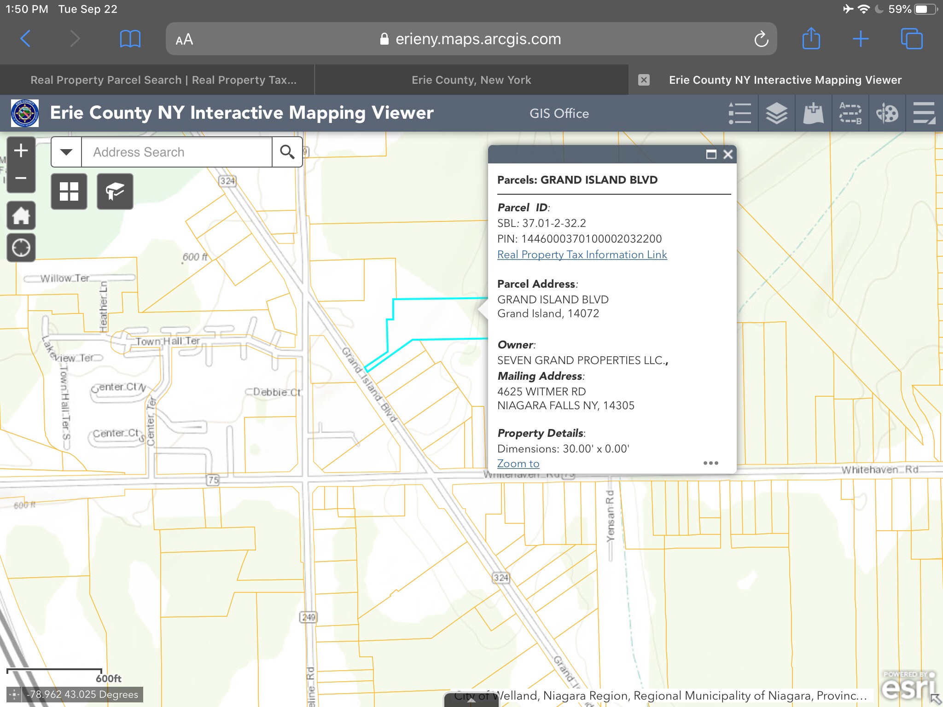Zoom in on the map
The width and height of the screenshot is (943, 707).
coord(21,151)
